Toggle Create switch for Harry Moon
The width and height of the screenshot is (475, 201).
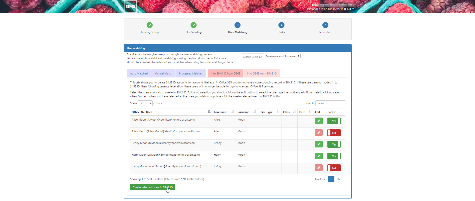334,156
